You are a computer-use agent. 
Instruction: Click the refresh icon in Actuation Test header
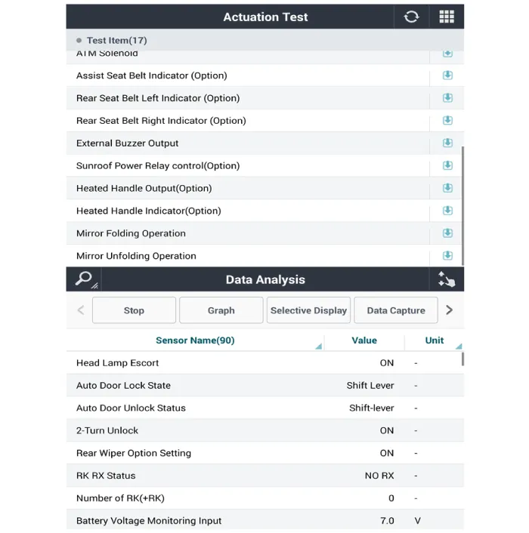coord(411,17)
